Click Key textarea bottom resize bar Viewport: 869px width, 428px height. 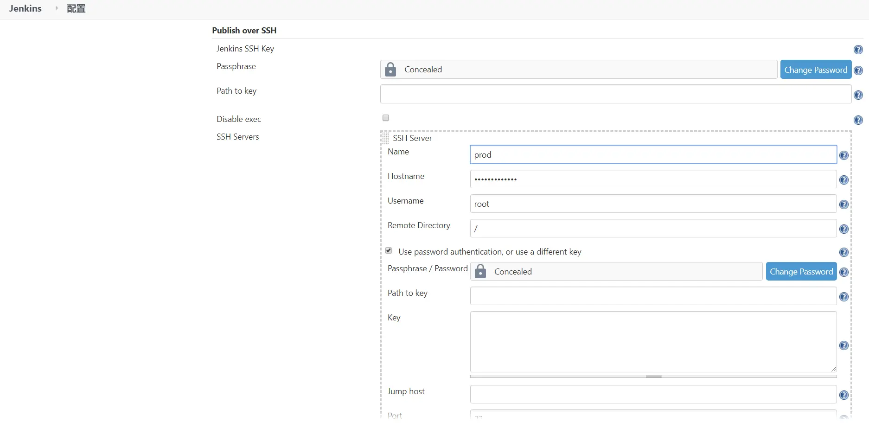point(653,377)
